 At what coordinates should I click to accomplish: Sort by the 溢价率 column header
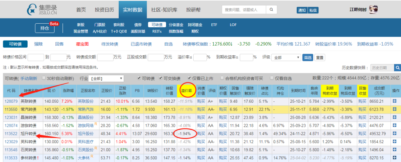pos(186,90)
